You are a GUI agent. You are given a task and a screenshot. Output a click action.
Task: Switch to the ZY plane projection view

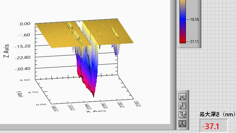[182, 114]
